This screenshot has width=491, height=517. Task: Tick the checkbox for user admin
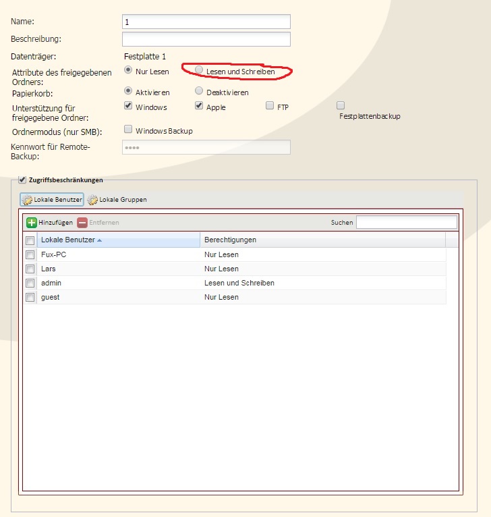click(30, 283)
